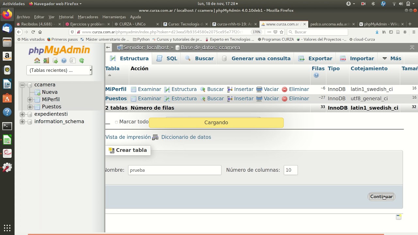Click the Eliminar red icon for Puestos
The width and height of the screenshot is (418, 235).
(x=284, y=99)
